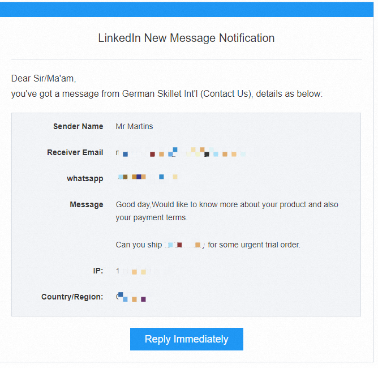Image resolution: width=378 pixels, height=368 pixels.
Task: Click the Message field label
Action: tap(87, 204)
